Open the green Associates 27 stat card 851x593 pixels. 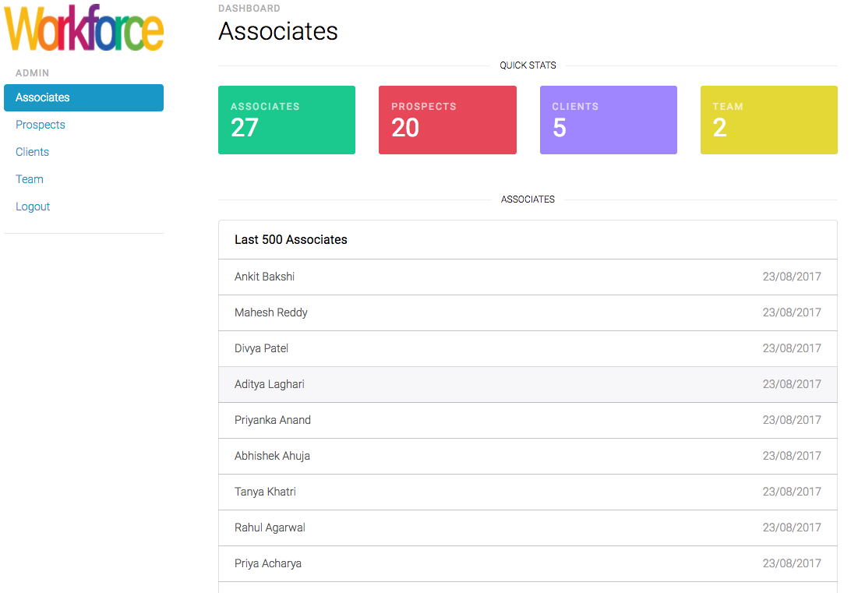287,120
